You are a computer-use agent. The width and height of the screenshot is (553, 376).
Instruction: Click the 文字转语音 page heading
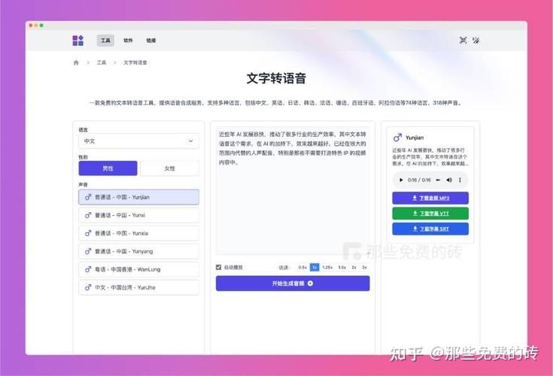276,78
